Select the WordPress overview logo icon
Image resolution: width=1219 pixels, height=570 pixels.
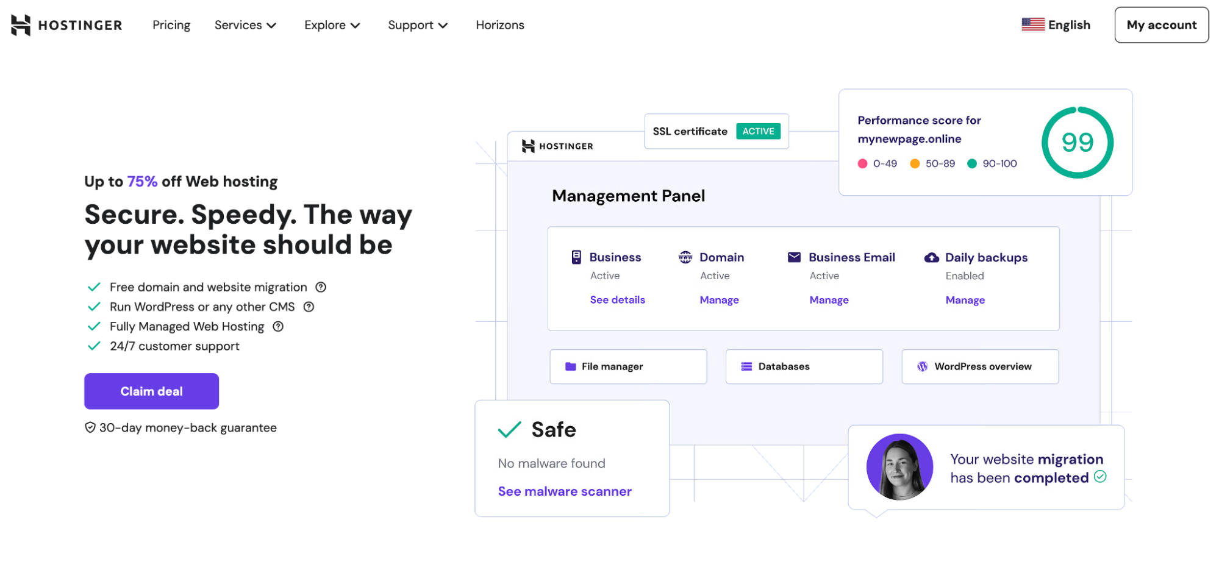(921, 366)
